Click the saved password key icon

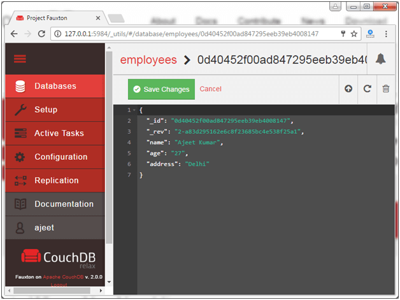tap(343, 34)
